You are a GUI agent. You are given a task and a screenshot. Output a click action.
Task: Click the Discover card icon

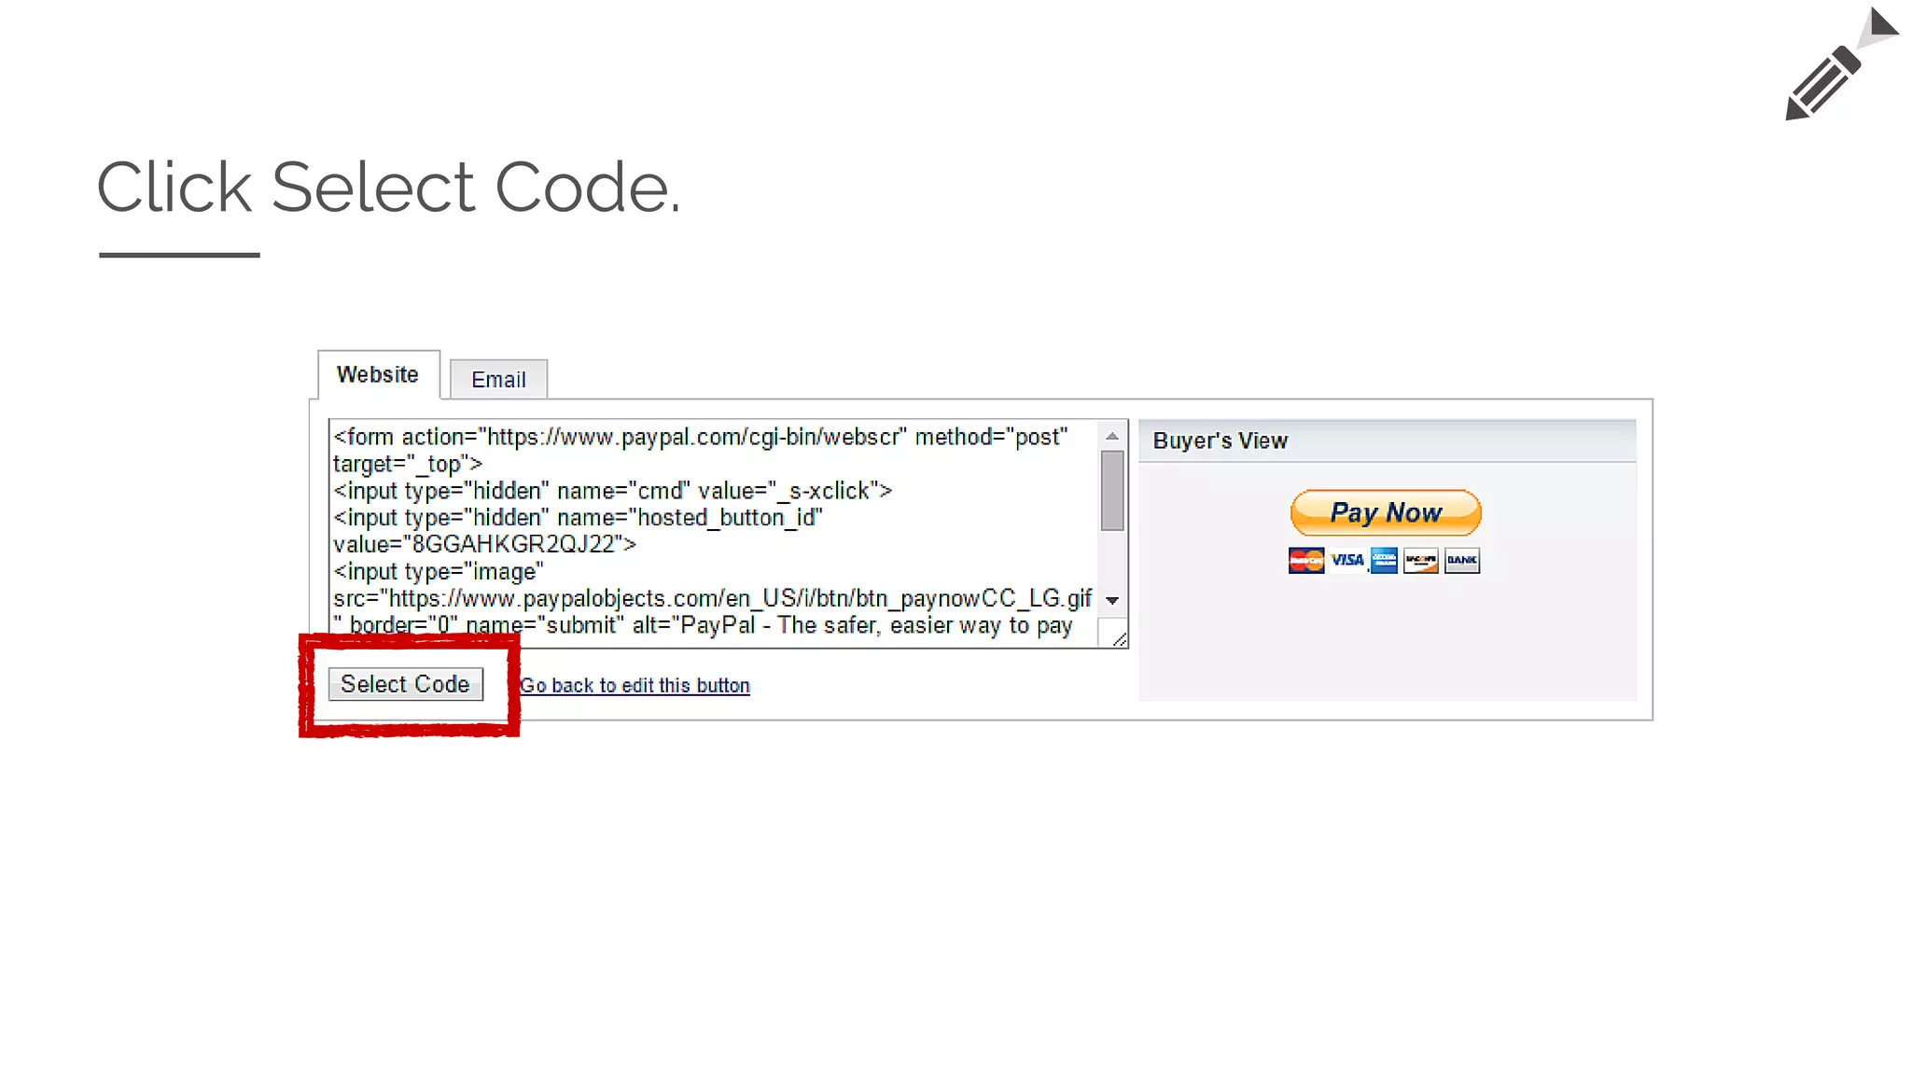click(x=1421, y=561)
